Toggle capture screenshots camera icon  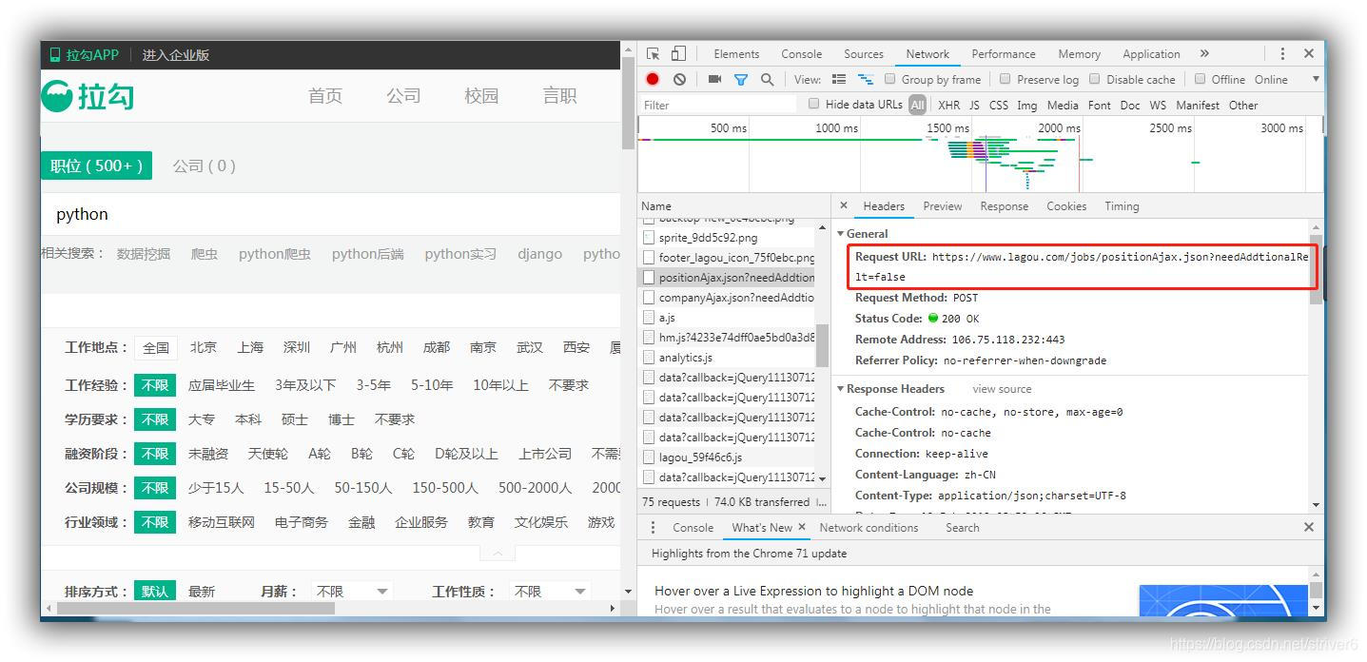(x=714, y=79)
